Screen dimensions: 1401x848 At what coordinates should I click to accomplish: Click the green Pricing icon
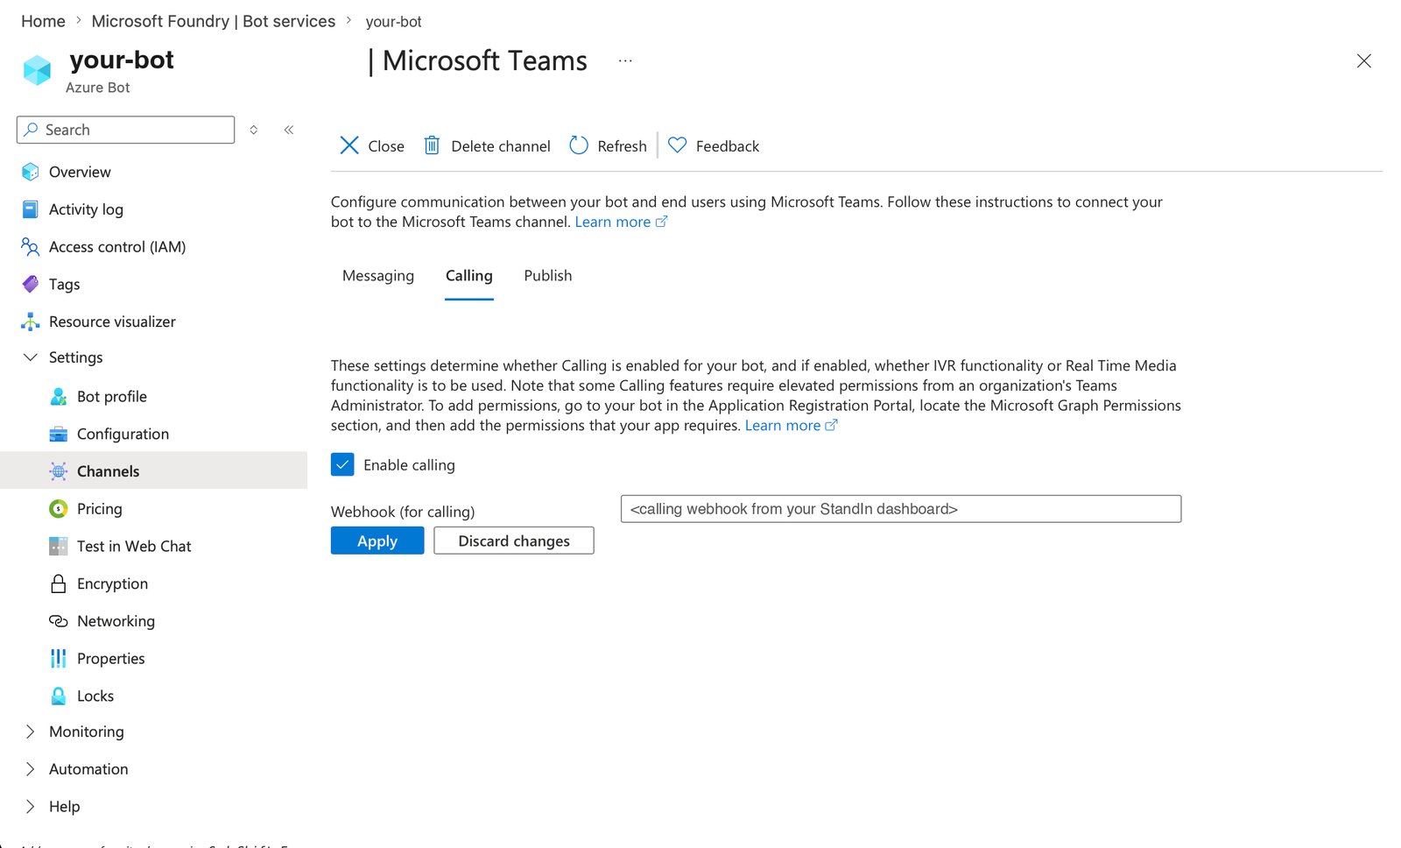pos(59,509)
